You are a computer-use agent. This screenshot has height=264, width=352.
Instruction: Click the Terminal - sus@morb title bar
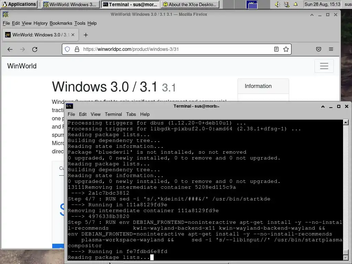[196, 106]
